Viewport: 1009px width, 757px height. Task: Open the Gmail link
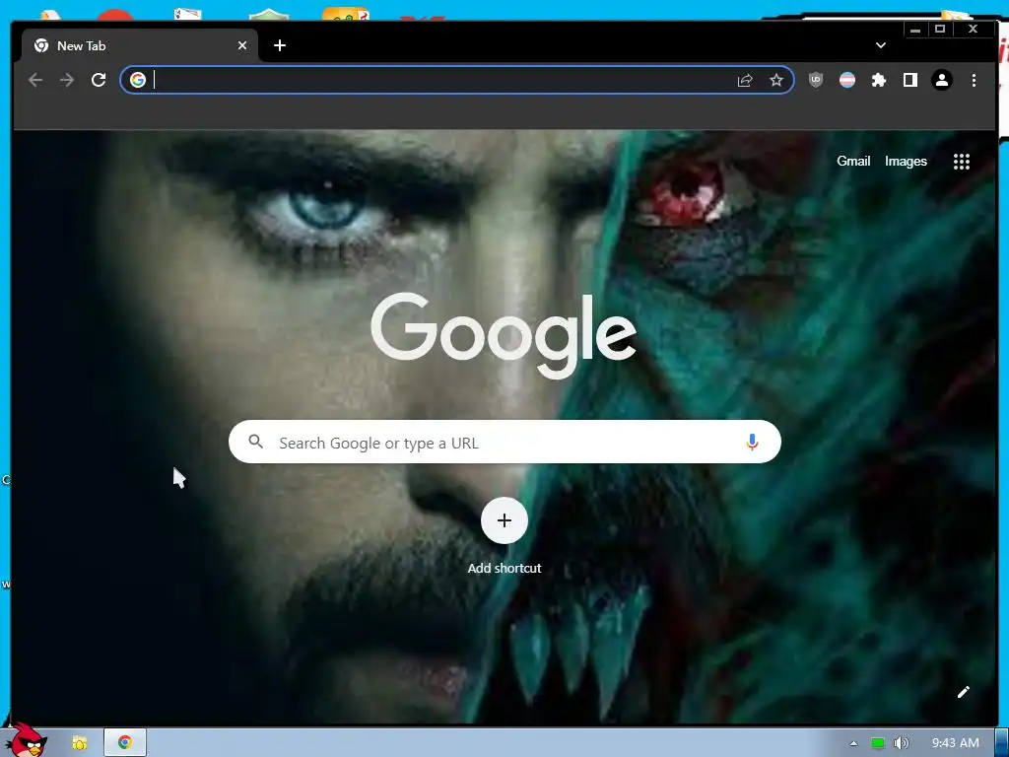point(853,161)
